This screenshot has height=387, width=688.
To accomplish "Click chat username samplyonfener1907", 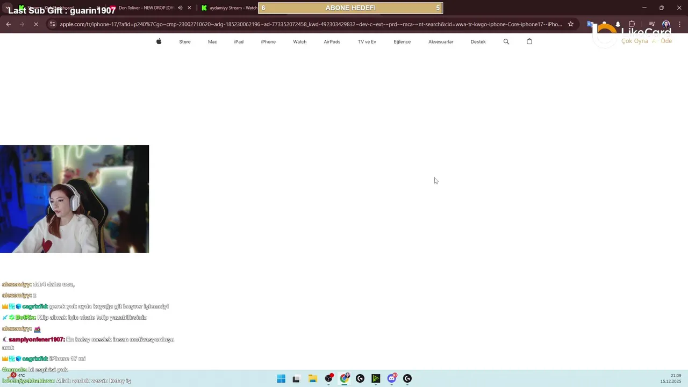I will click(x=37, y=340).
